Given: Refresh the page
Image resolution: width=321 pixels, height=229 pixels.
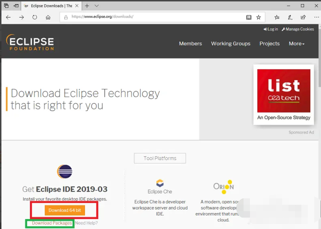Looking at the screenshot, I should [35, 17].
